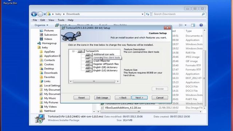Image resolution: width=233 pixels, height=131 pixels.
Task: Open Downloads folder in navigation pane
Action: tap(51, 73)
